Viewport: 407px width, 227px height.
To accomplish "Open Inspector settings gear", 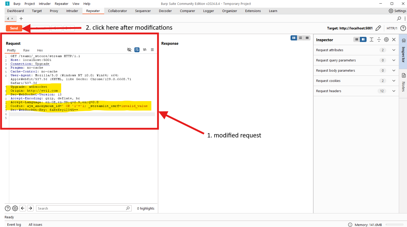I will pos(387,39).
